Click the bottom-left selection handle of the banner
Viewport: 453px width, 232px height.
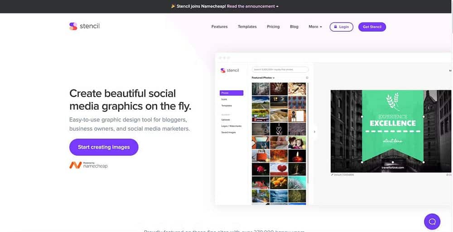coord(362,162)
